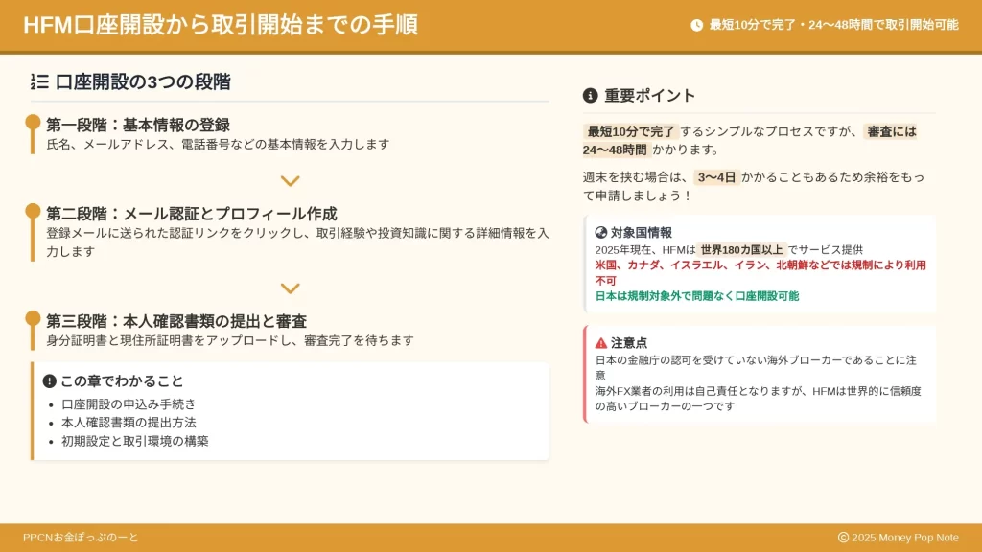Click the chevron between 第二段階 and 第三段階
The width and height of the screenshot is (982, 552).
coord(290,288)
